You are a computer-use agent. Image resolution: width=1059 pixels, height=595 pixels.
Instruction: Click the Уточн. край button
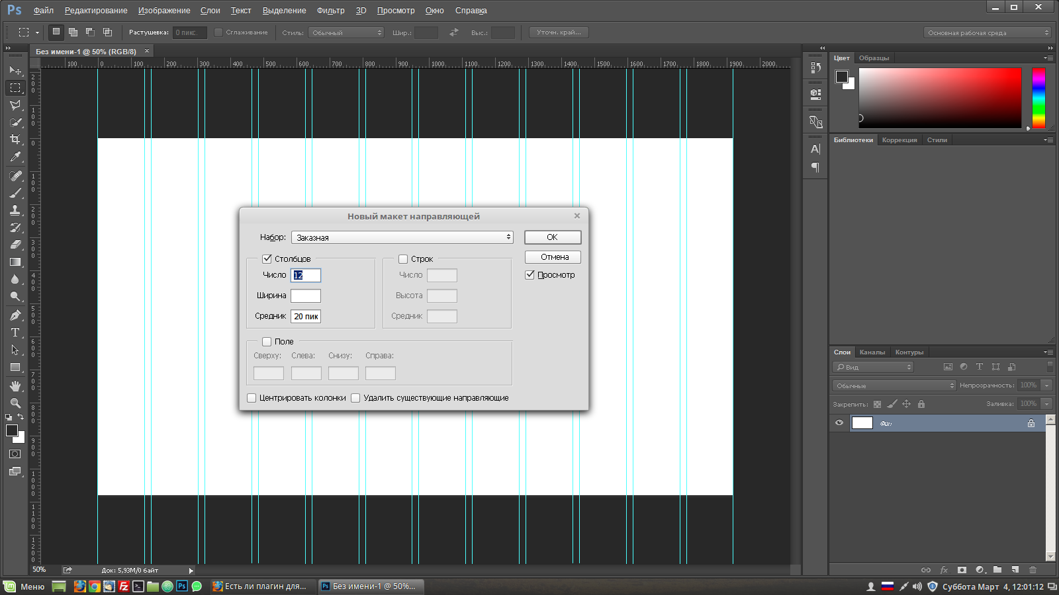tap(559, 32)
